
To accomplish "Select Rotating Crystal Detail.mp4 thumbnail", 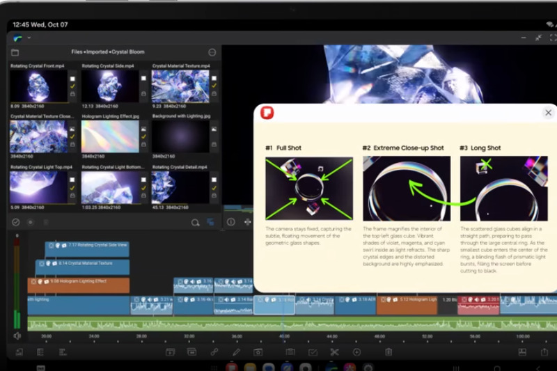I will coord(180,187).
